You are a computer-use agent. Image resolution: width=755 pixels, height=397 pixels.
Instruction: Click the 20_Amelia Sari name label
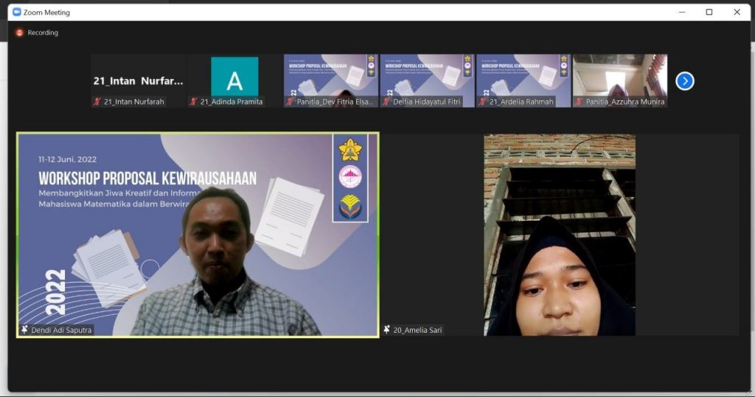(x=418, y=330)
